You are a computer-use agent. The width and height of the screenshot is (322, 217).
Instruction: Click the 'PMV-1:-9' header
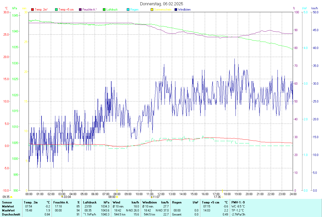click(238, 202)
